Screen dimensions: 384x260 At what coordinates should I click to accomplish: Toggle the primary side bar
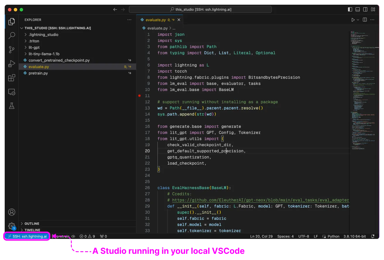[x=350, y=9]
